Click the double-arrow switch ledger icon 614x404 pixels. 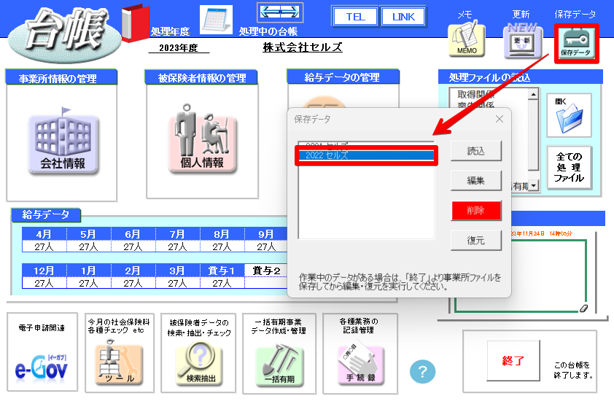280,12
